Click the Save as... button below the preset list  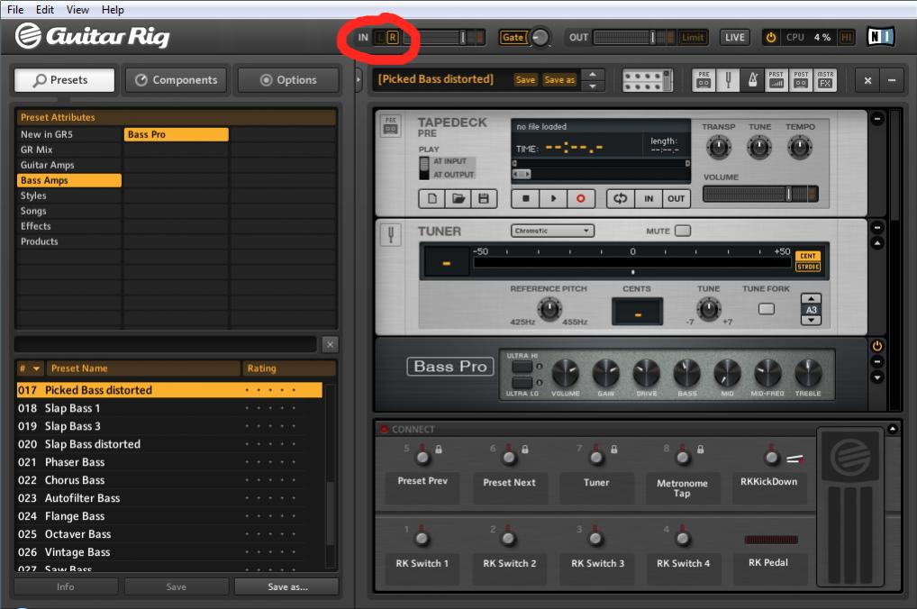pyautogui.click(x=286, y=586)
